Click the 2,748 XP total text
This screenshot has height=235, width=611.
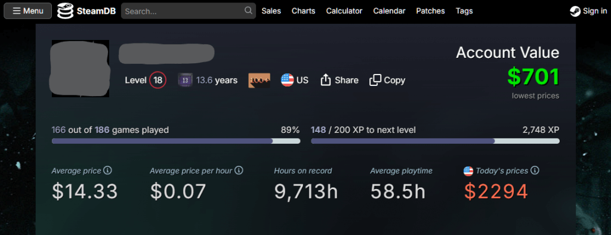tap(541, 130)
